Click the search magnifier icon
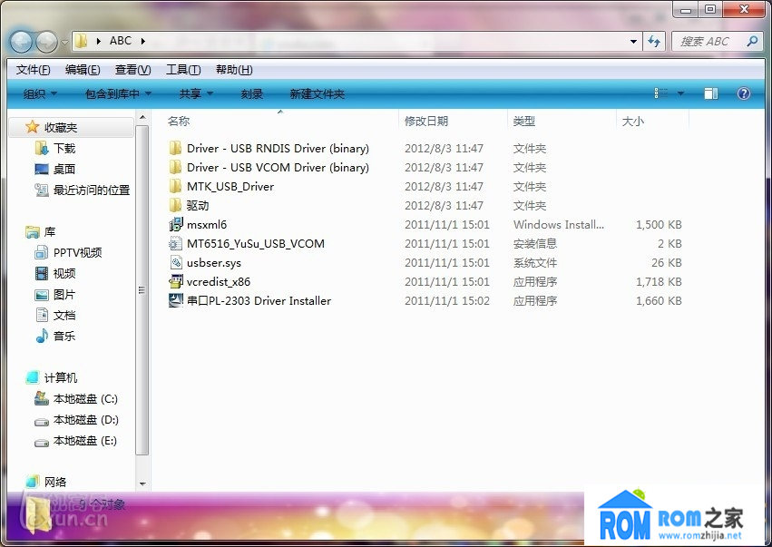The width and height of the screenshot is (772, 547). (752, 42)
